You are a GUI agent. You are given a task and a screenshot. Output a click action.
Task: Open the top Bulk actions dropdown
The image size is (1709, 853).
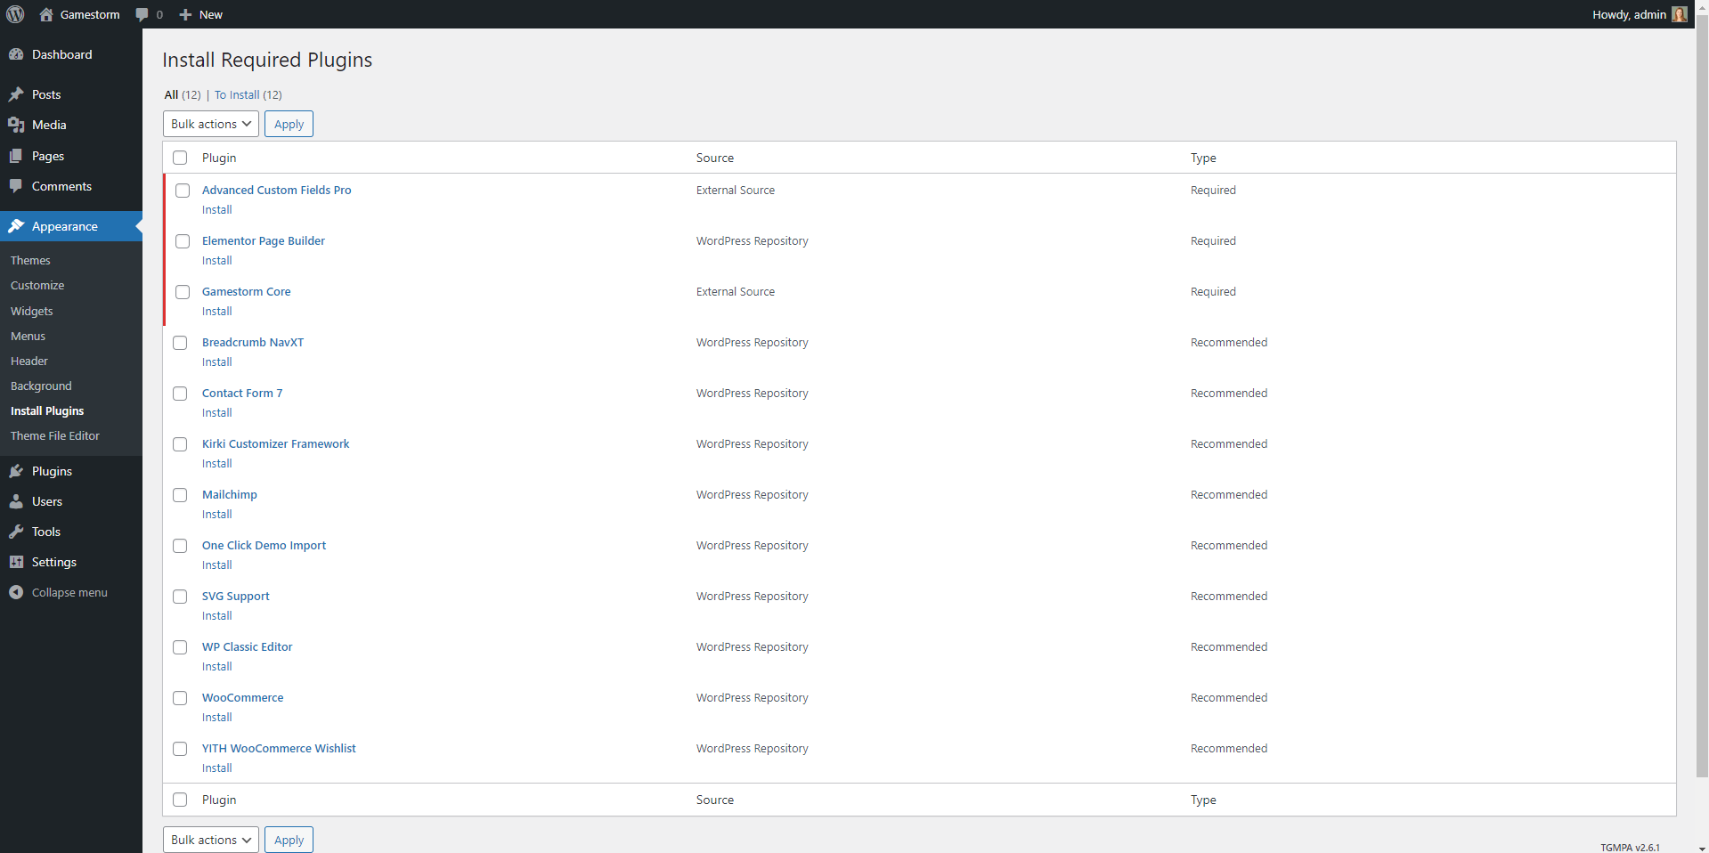pos(211,124)
